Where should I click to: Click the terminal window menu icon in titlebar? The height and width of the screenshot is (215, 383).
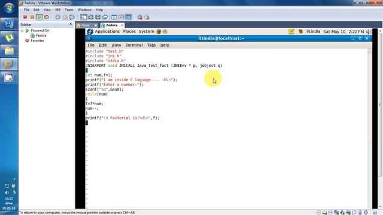(89, 38)
